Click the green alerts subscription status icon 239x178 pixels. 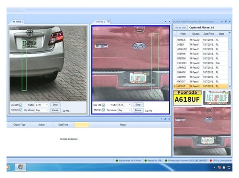116,161
